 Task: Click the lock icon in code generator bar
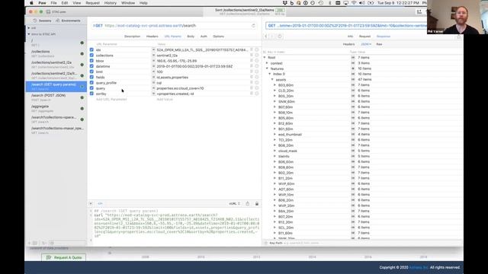pyautogui.click(x=257, y=204)
